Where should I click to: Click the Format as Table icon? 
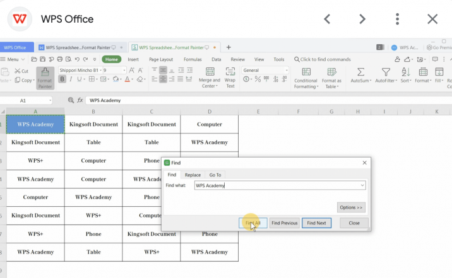331,72
